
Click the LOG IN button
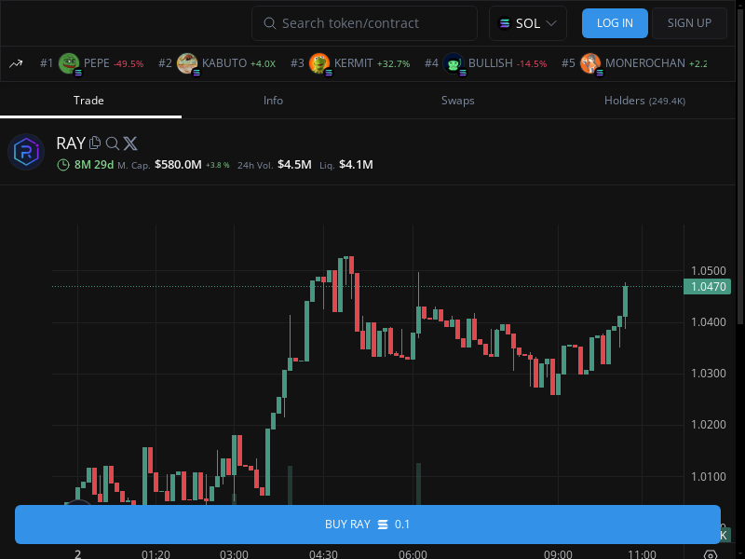pos(615,23)
